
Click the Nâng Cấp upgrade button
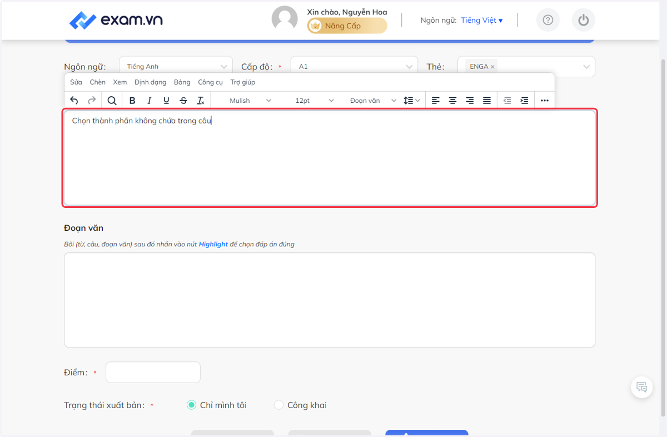tap(347, 26)
